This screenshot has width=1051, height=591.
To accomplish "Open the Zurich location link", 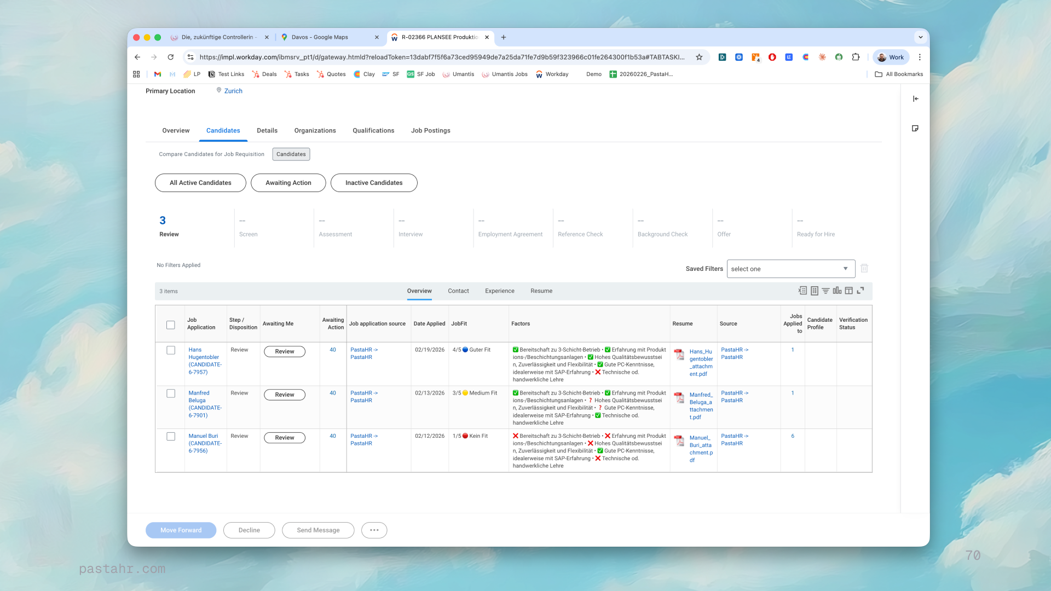I will 233,91.
